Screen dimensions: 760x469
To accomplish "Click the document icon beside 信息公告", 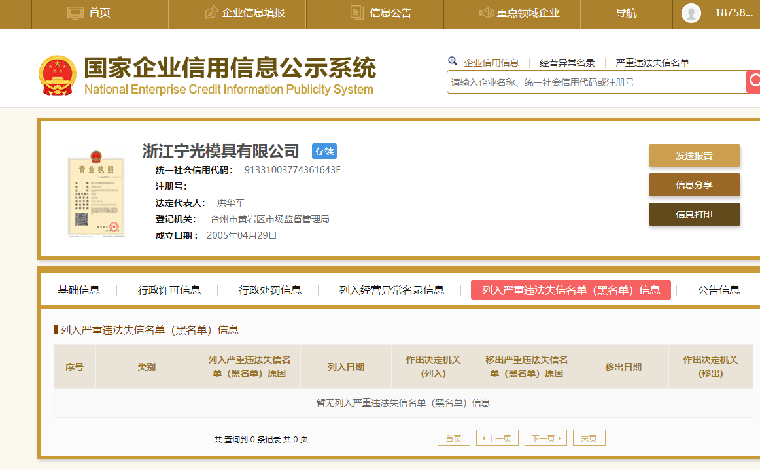I will (356, 12).
